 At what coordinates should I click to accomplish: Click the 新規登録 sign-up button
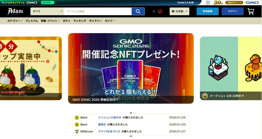(208, 11)
